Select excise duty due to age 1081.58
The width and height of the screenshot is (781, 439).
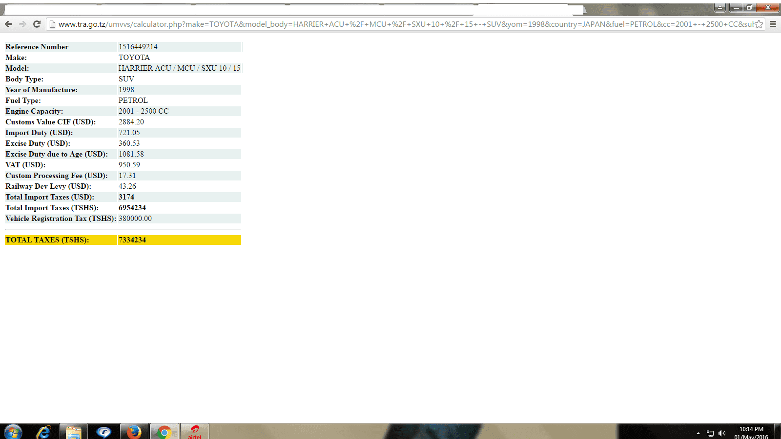pyautogui.click(x=131, y=154)
